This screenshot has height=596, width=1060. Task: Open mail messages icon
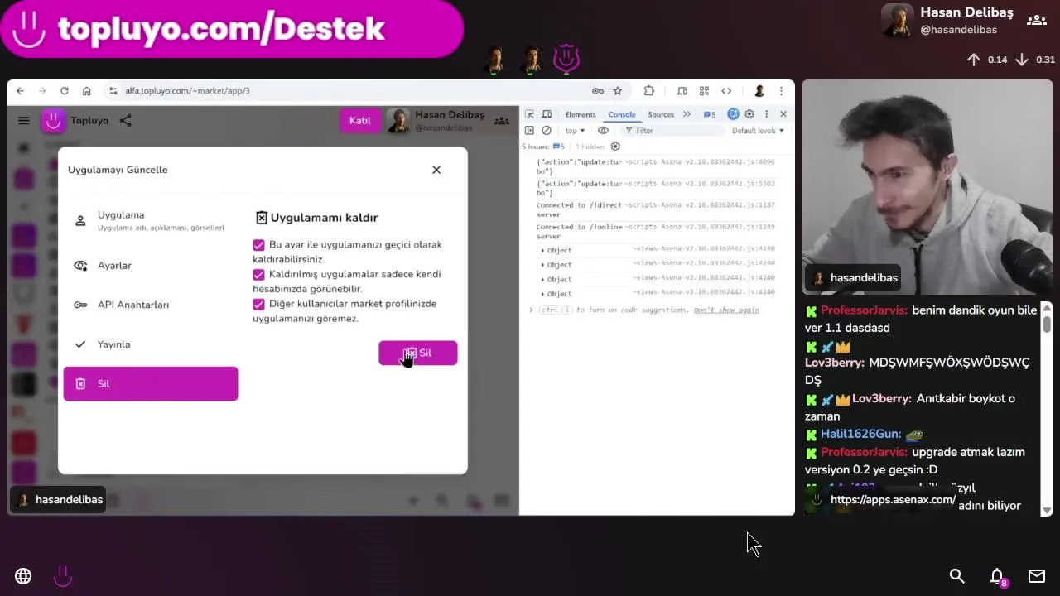click(x=1037, y=576)
